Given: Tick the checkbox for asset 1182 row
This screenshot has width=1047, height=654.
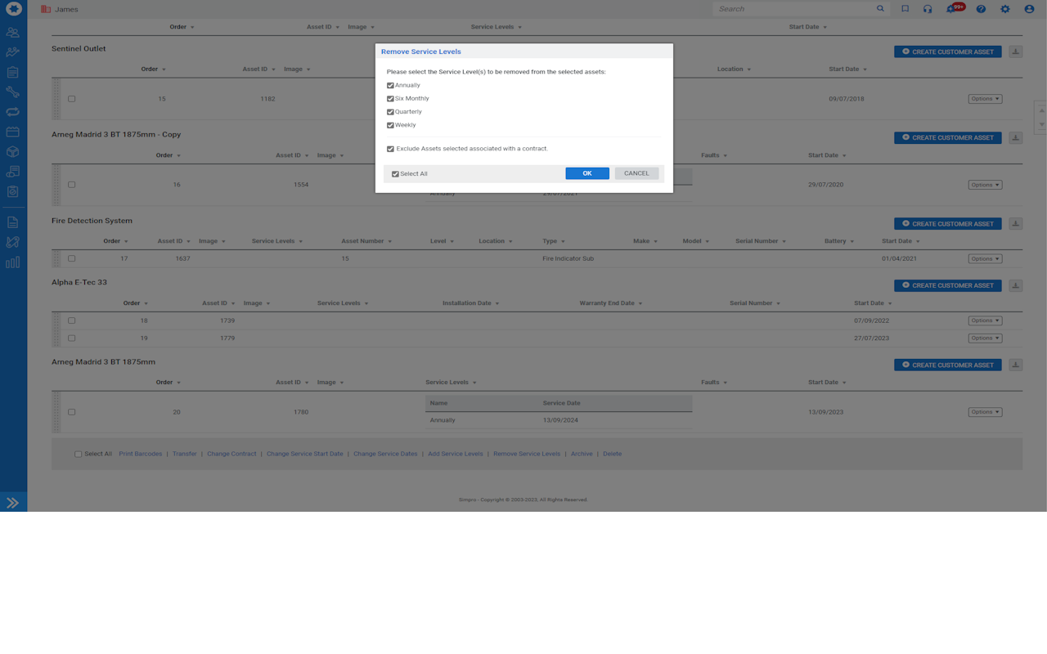Looking at the screenshot, I should click(72, 99).
